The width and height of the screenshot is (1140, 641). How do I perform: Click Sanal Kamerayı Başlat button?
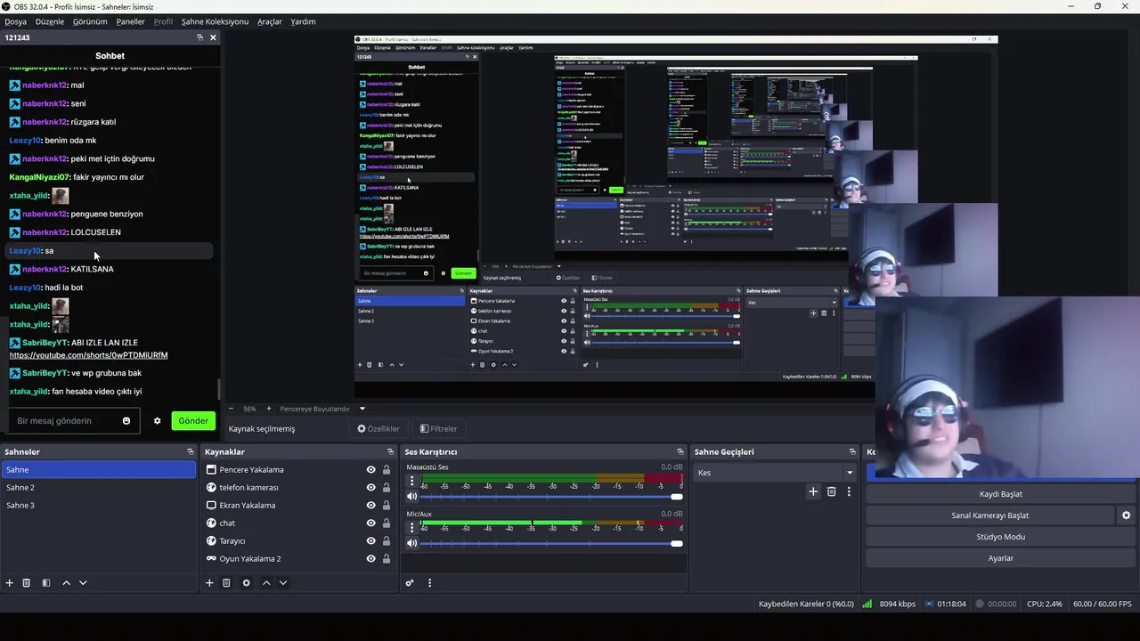coord(989,515)
